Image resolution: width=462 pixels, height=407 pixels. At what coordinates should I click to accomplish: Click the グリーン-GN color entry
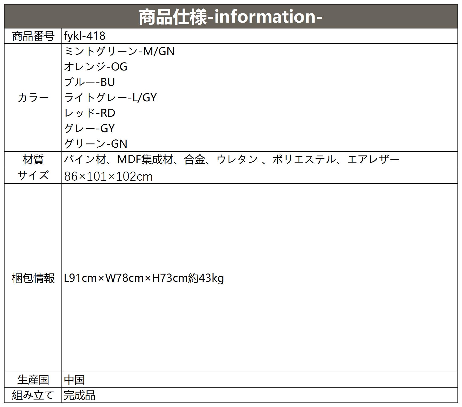(x=96, y=144)
